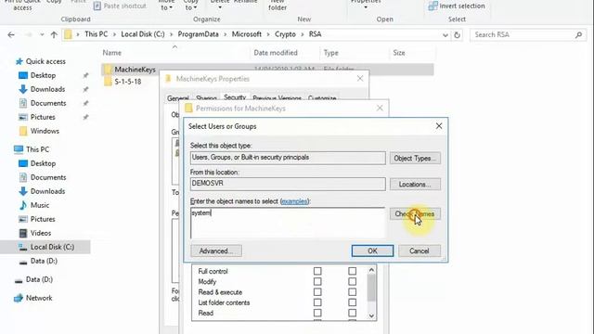This screenshot has height=334, width=594.
Task: Click Advanced in Select Users dialog
Action: pyautogui.click(x=216, y=250)
